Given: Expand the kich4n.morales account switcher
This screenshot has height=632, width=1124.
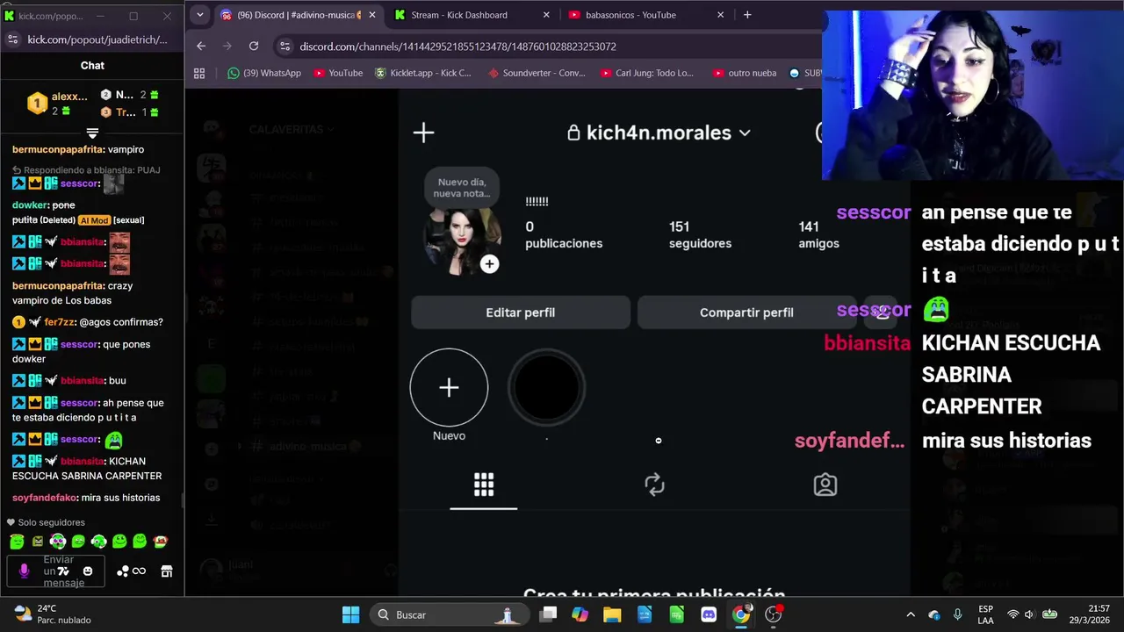Looking at the screenshot, I should 659,133.
